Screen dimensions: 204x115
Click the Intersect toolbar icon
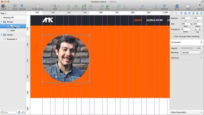[134, 6]
